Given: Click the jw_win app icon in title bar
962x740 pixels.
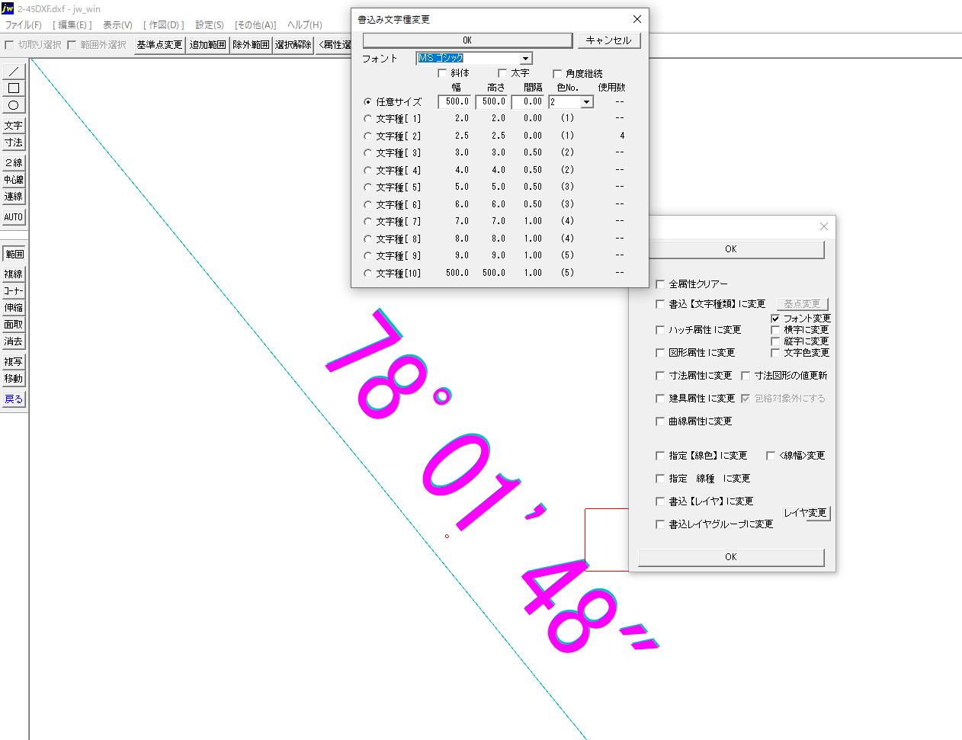Looking at the screenshot, I should 8,8.
